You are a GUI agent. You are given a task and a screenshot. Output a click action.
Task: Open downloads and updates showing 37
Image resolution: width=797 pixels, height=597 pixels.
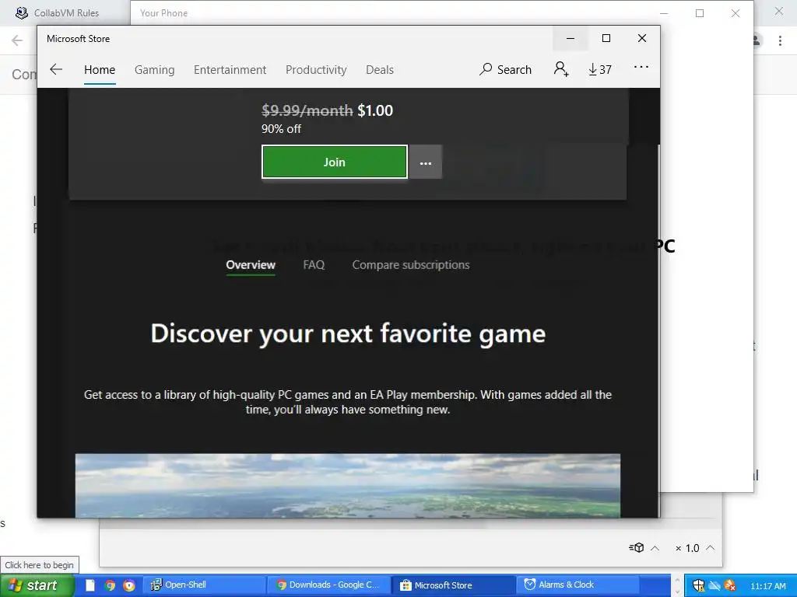click(x=600, y=69)
